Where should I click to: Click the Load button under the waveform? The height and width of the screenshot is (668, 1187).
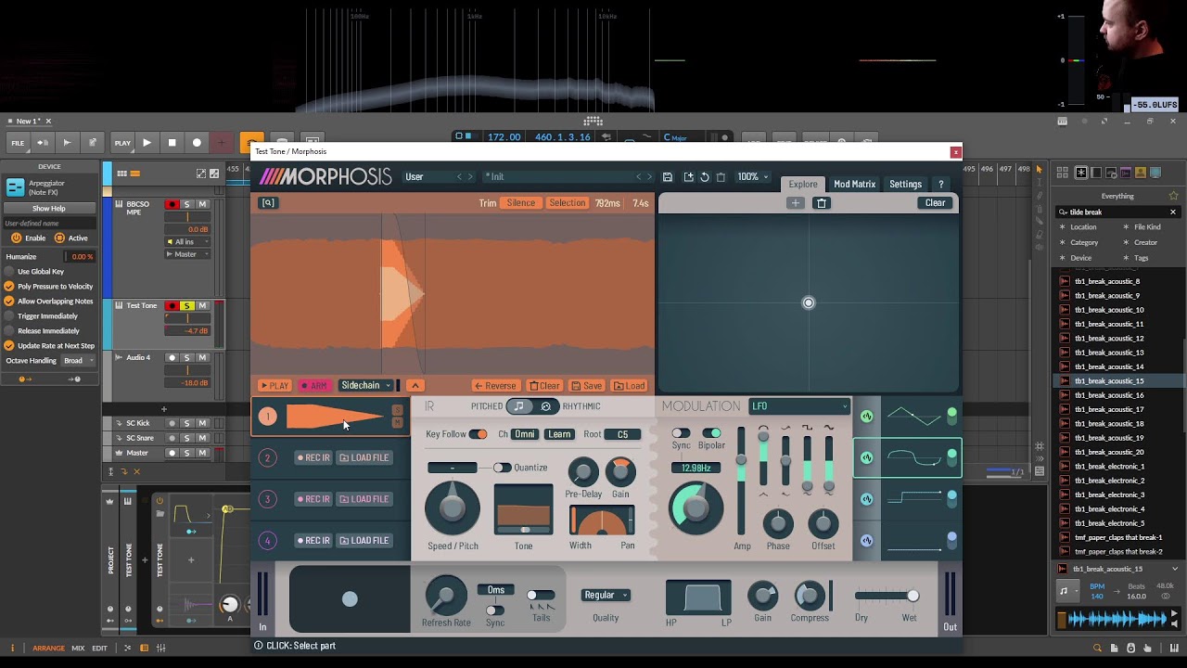[630, 386]
